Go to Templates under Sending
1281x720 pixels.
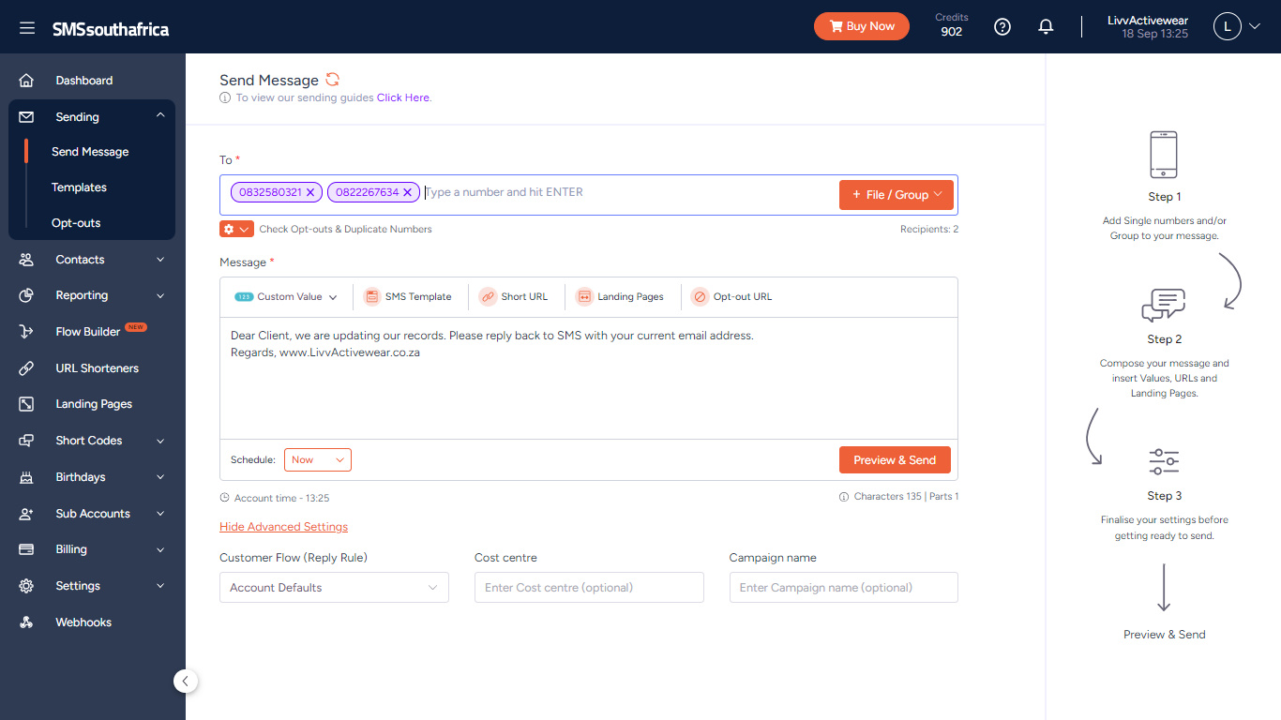(79, 187)
